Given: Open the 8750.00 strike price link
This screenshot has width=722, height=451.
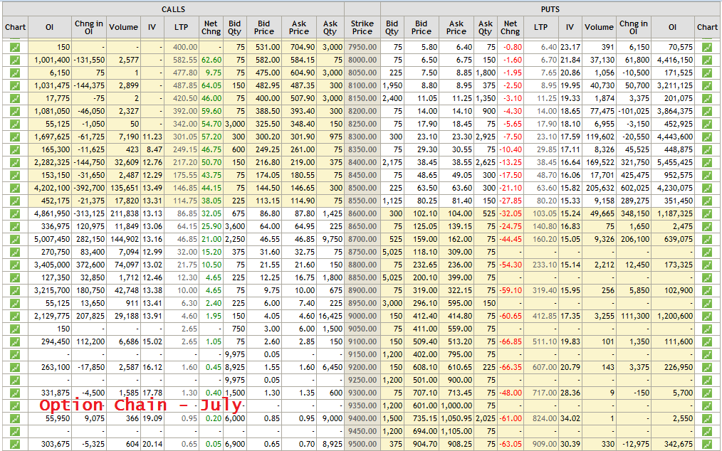Looking at the screenshot, I should (x=362, y=253).
